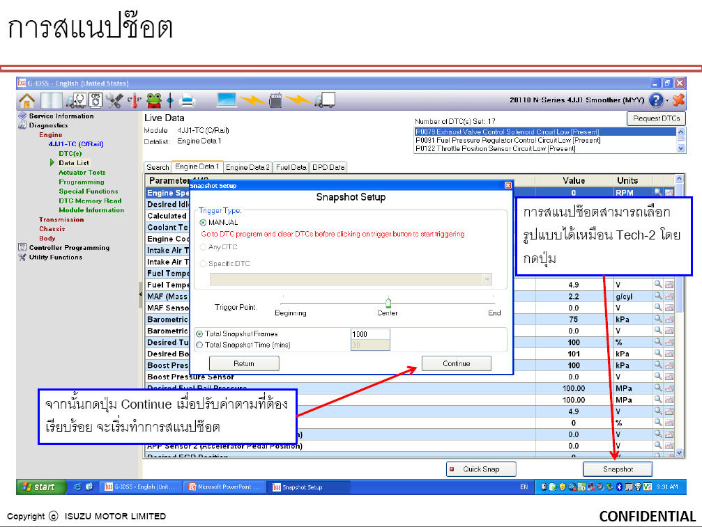Collapse the Engine tree node

coord(51,134)
